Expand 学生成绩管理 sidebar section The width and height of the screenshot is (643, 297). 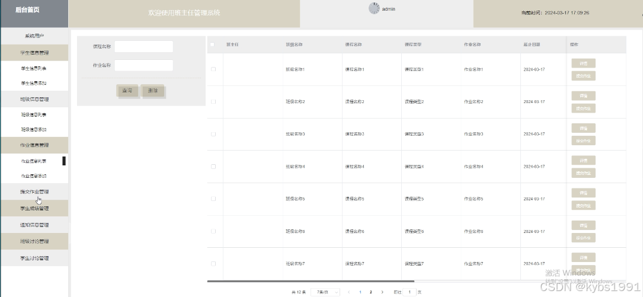tap(34, 208)
